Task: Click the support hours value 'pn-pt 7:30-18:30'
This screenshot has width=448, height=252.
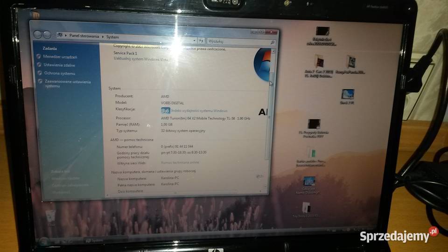Action: (x=184, y=152)
